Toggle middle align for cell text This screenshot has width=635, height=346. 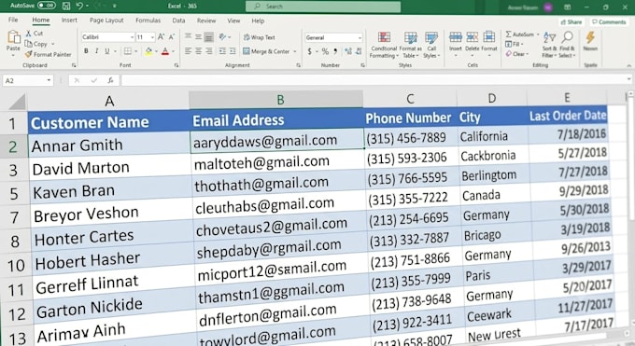[x=198, y=36]
